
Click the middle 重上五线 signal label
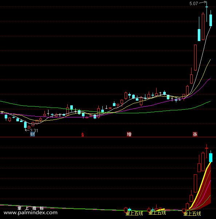[x=157, y=213]
